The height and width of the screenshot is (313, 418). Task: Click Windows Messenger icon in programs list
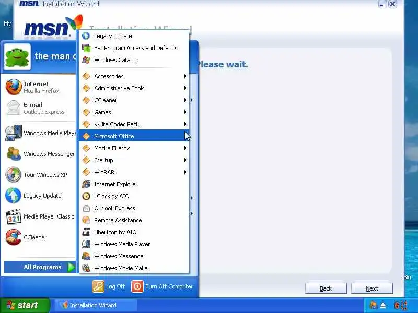(x=86, y=256)
